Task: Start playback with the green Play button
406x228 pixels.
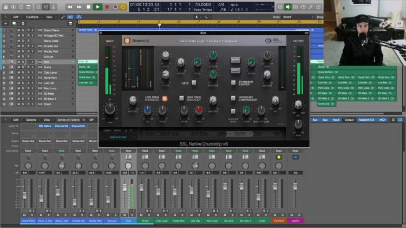Action: pos(97,7)
